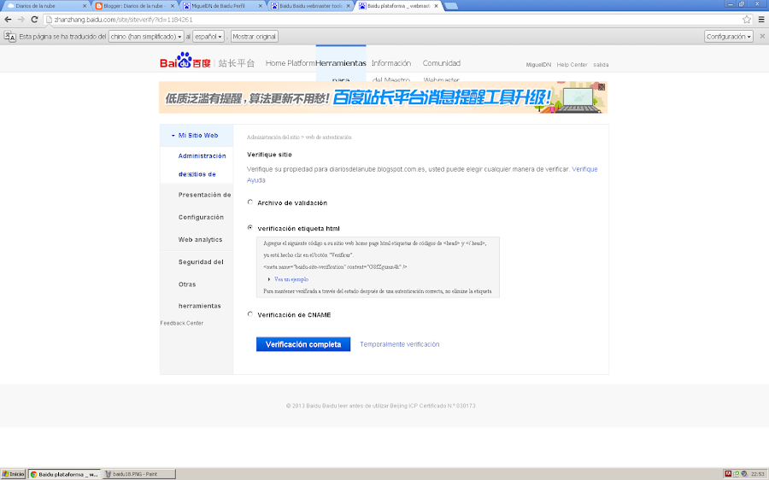Open Información del Maestro menu
769x480 pixels.
[x=391, y=64]
